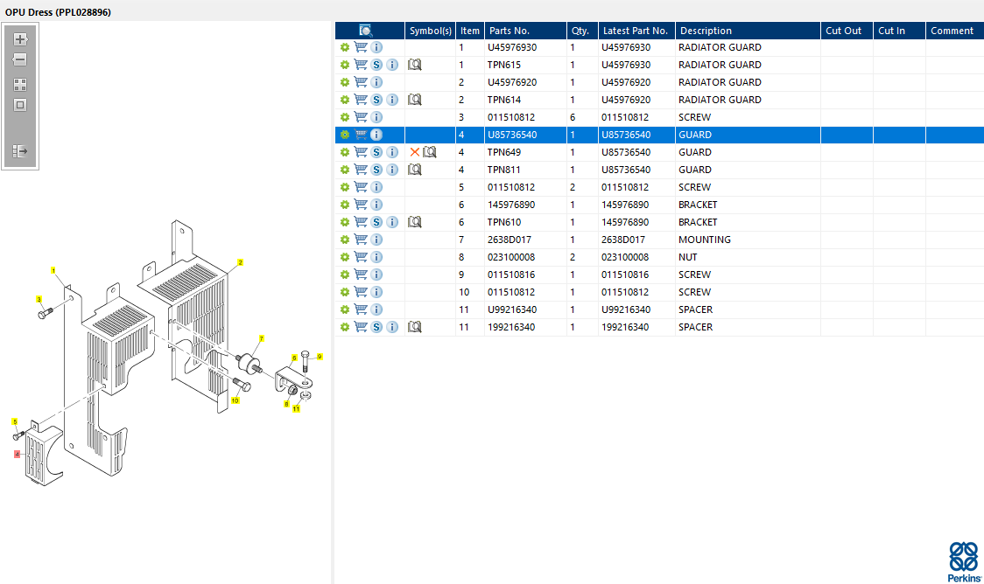Zoom in on the parts diagram
984x584 pixels.
pyautogui.click(x=20, y=38)
